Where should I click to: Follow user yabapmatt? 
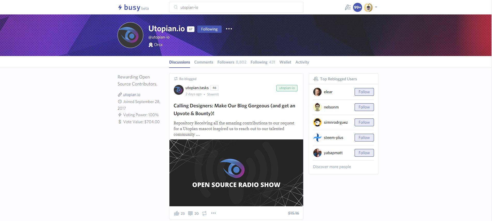(x=364, y=153)
